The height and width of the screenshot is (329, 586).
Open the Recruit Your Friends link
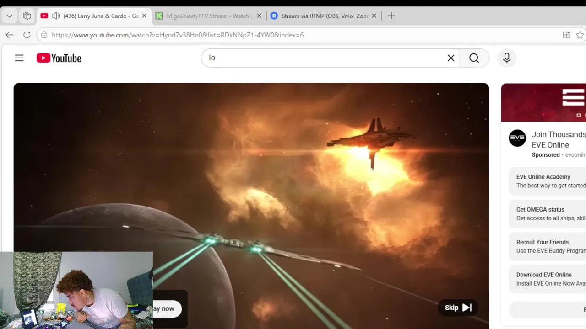pos(548,246)
